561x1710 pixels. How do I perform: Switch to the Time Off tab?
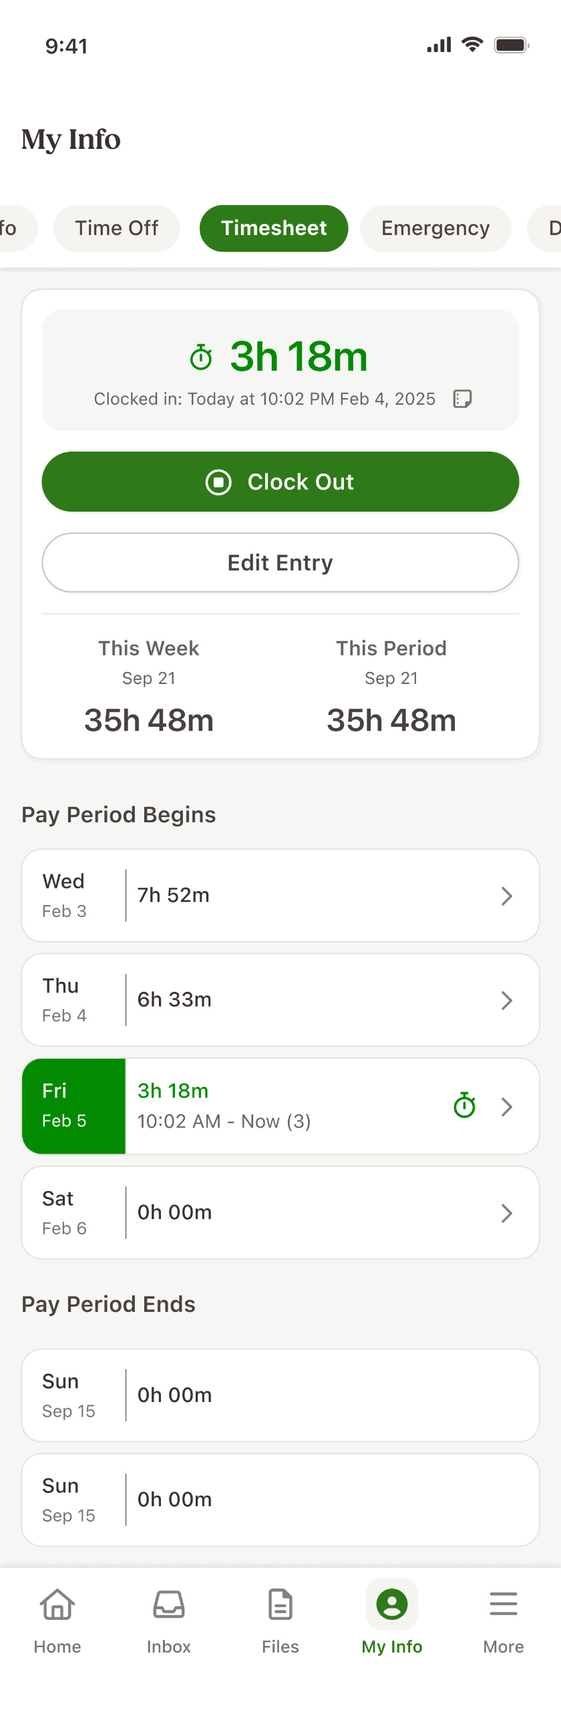click(x=117, y=228)
